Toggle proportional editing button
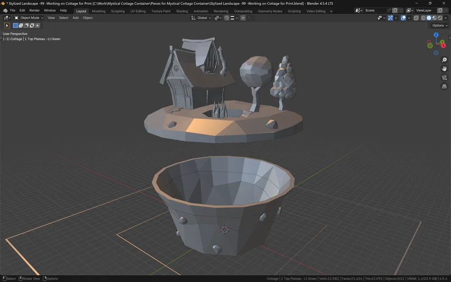This screenshot has height=282, width=451. (x=243, y=18)
